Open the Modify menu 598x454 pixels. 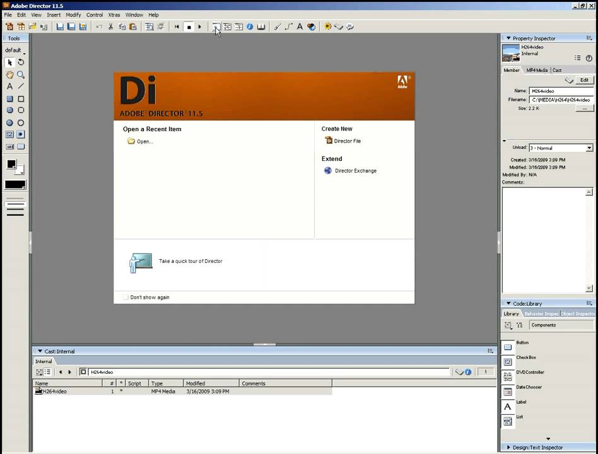click(73, 15)
